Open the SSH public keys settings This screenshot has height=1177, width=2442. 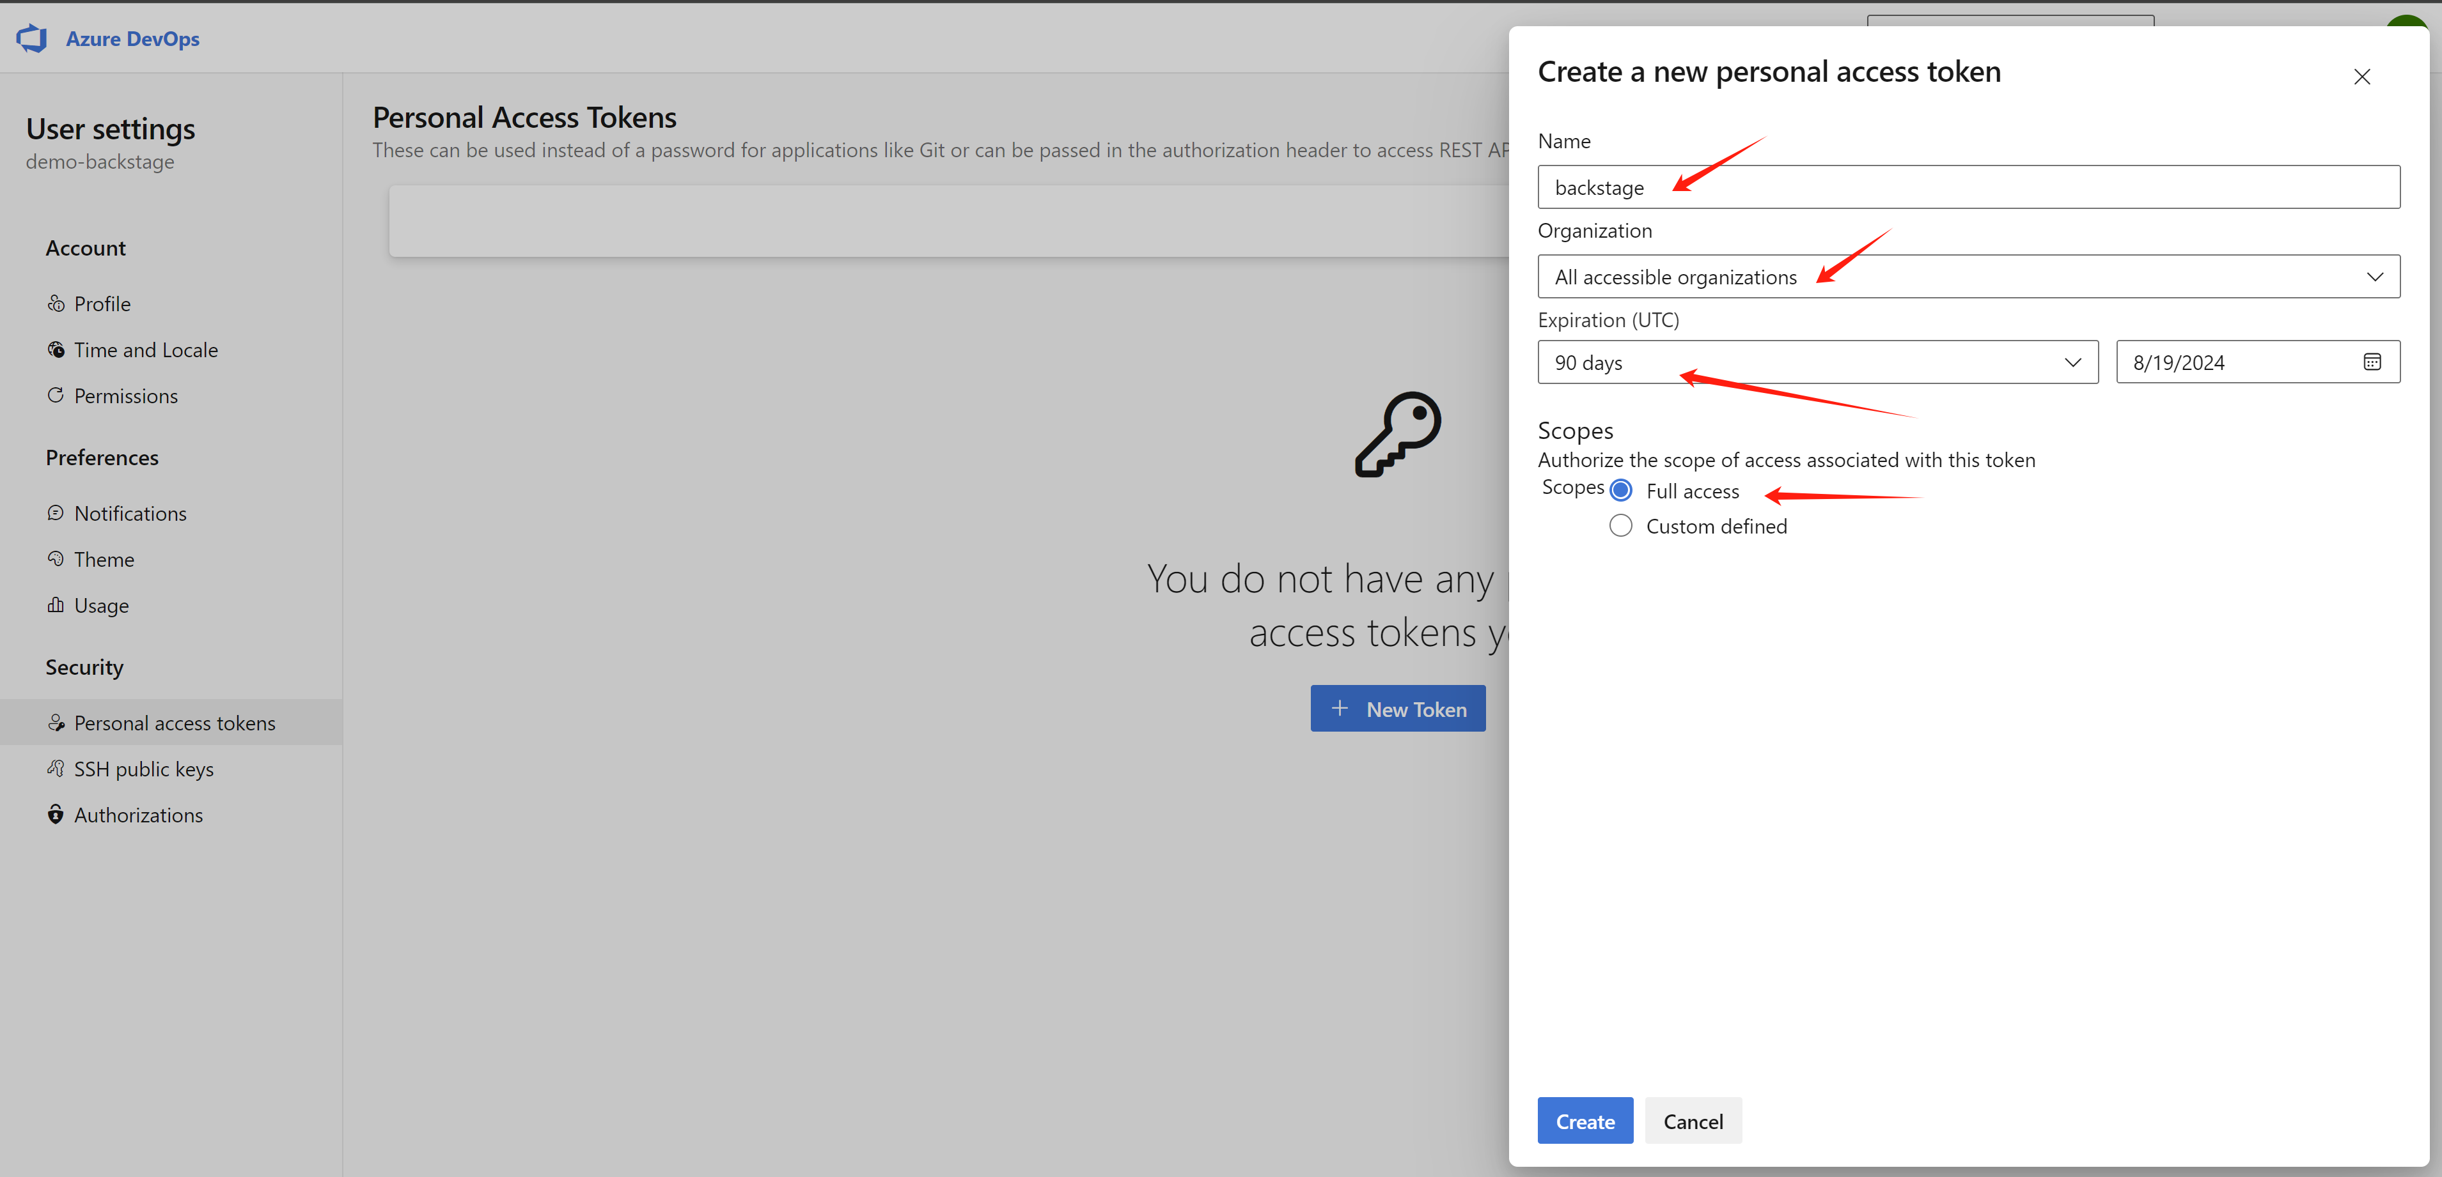143,769
